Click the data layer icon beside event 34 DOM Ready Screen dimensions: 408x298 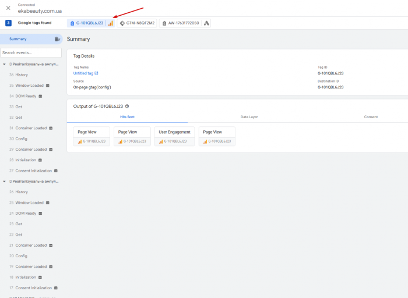click(40, 96)
